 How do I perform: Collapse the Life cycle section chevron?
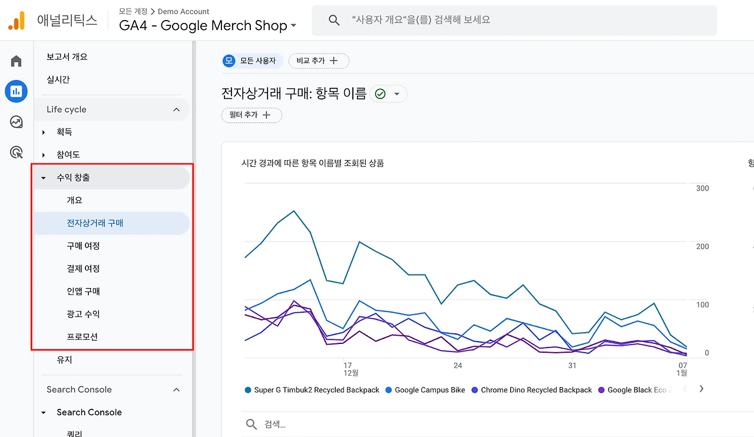(176, 110)
